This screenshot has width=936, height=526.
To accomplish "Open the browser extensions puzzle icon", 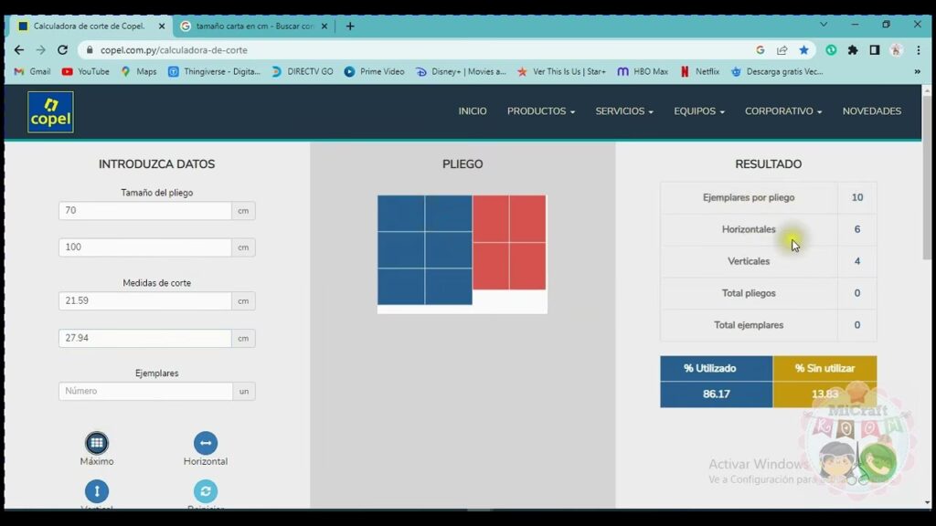I will (853, 50).
